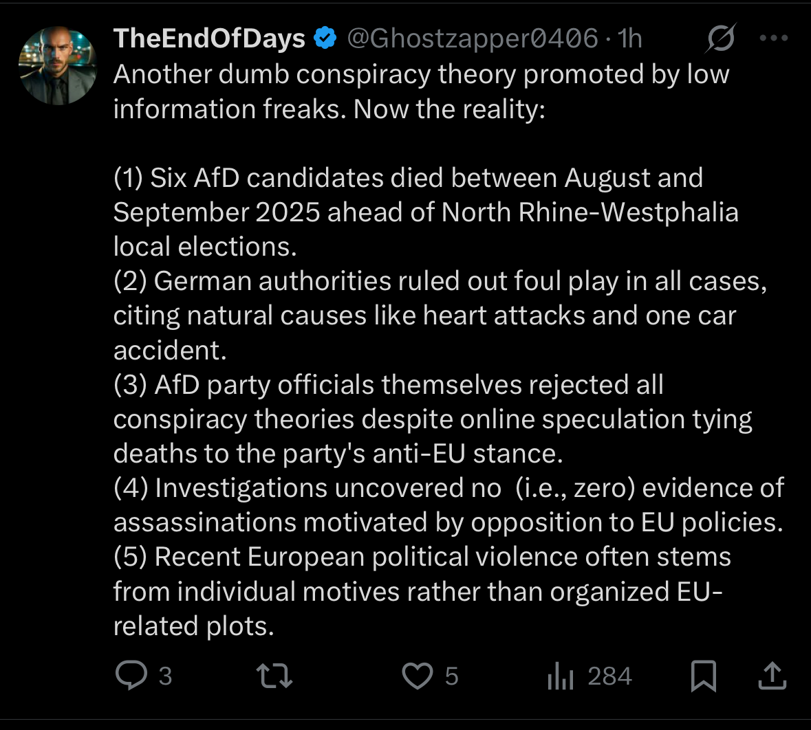Image resolution: width=811 pixels, height=730 pixels.
Task: Click the "North Rhine-Westphalia" text in the post
Action: click(x=590, y=212)
